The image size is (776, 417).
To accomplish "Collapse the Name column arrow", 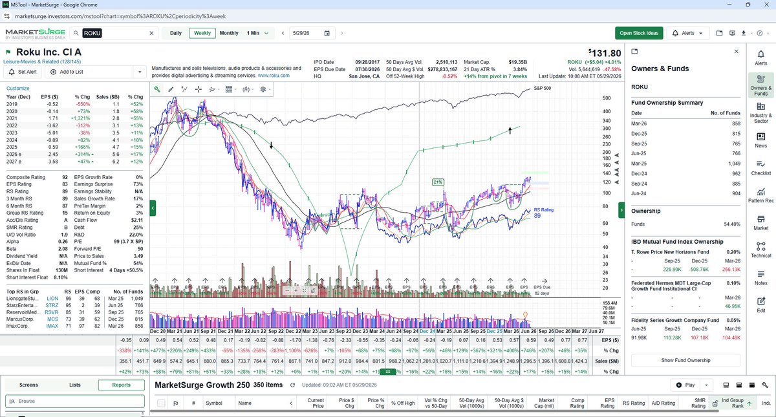I will [x=291, y=403].
